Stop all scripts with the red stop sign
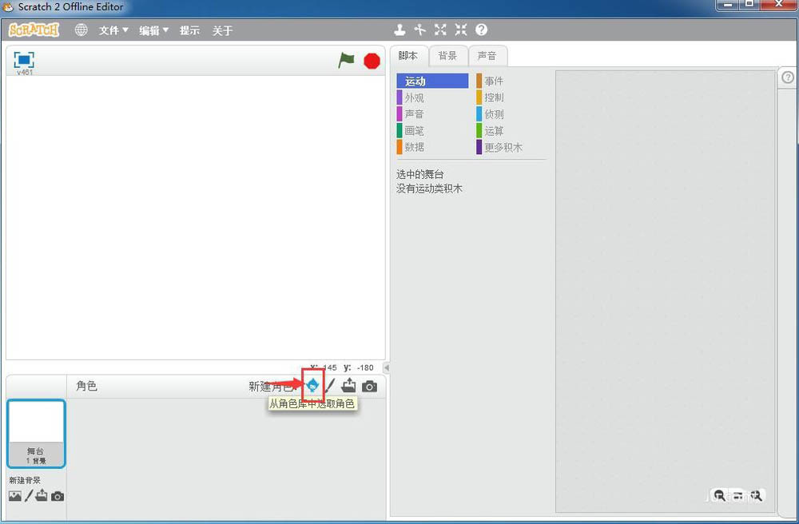The width and height of the screenshot is (799, 524). (371, 60)
